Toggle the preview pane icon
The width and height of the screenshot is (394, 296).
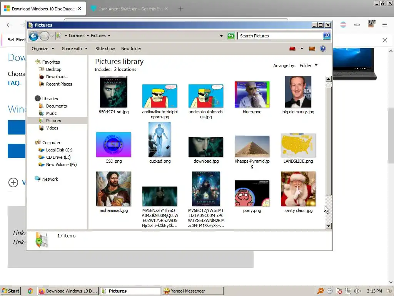point(312,49)
